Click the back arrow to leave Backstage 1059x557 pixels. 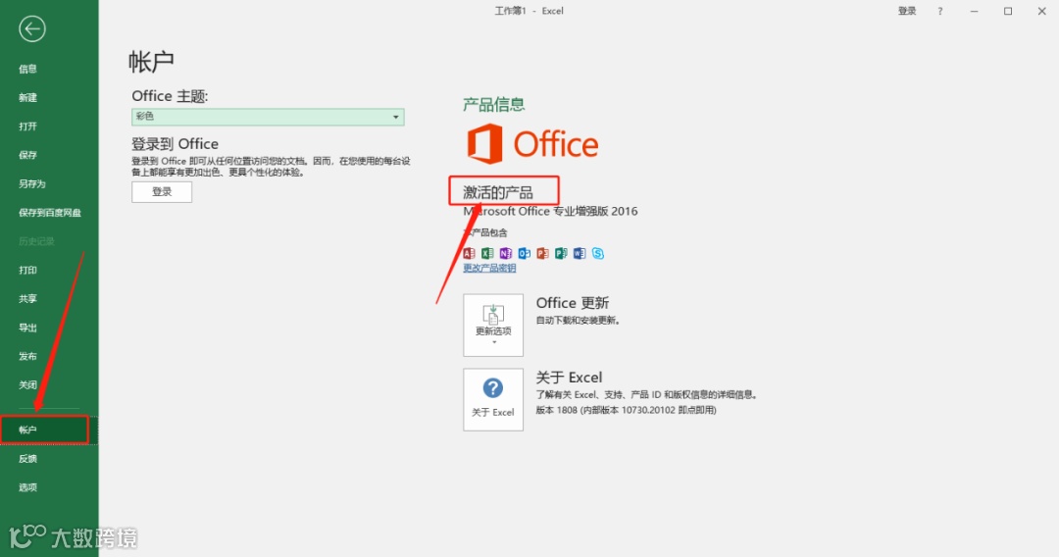(31, 29)
